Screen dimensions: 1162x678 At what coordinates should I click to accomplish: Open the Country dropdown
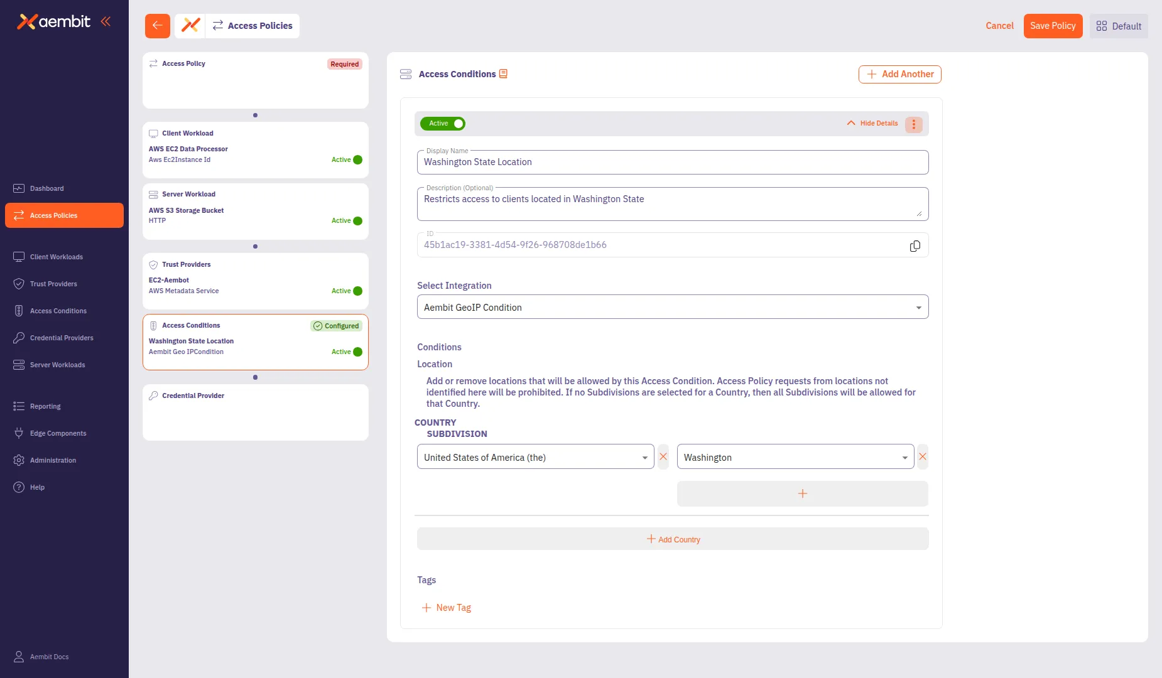point(535,458)
